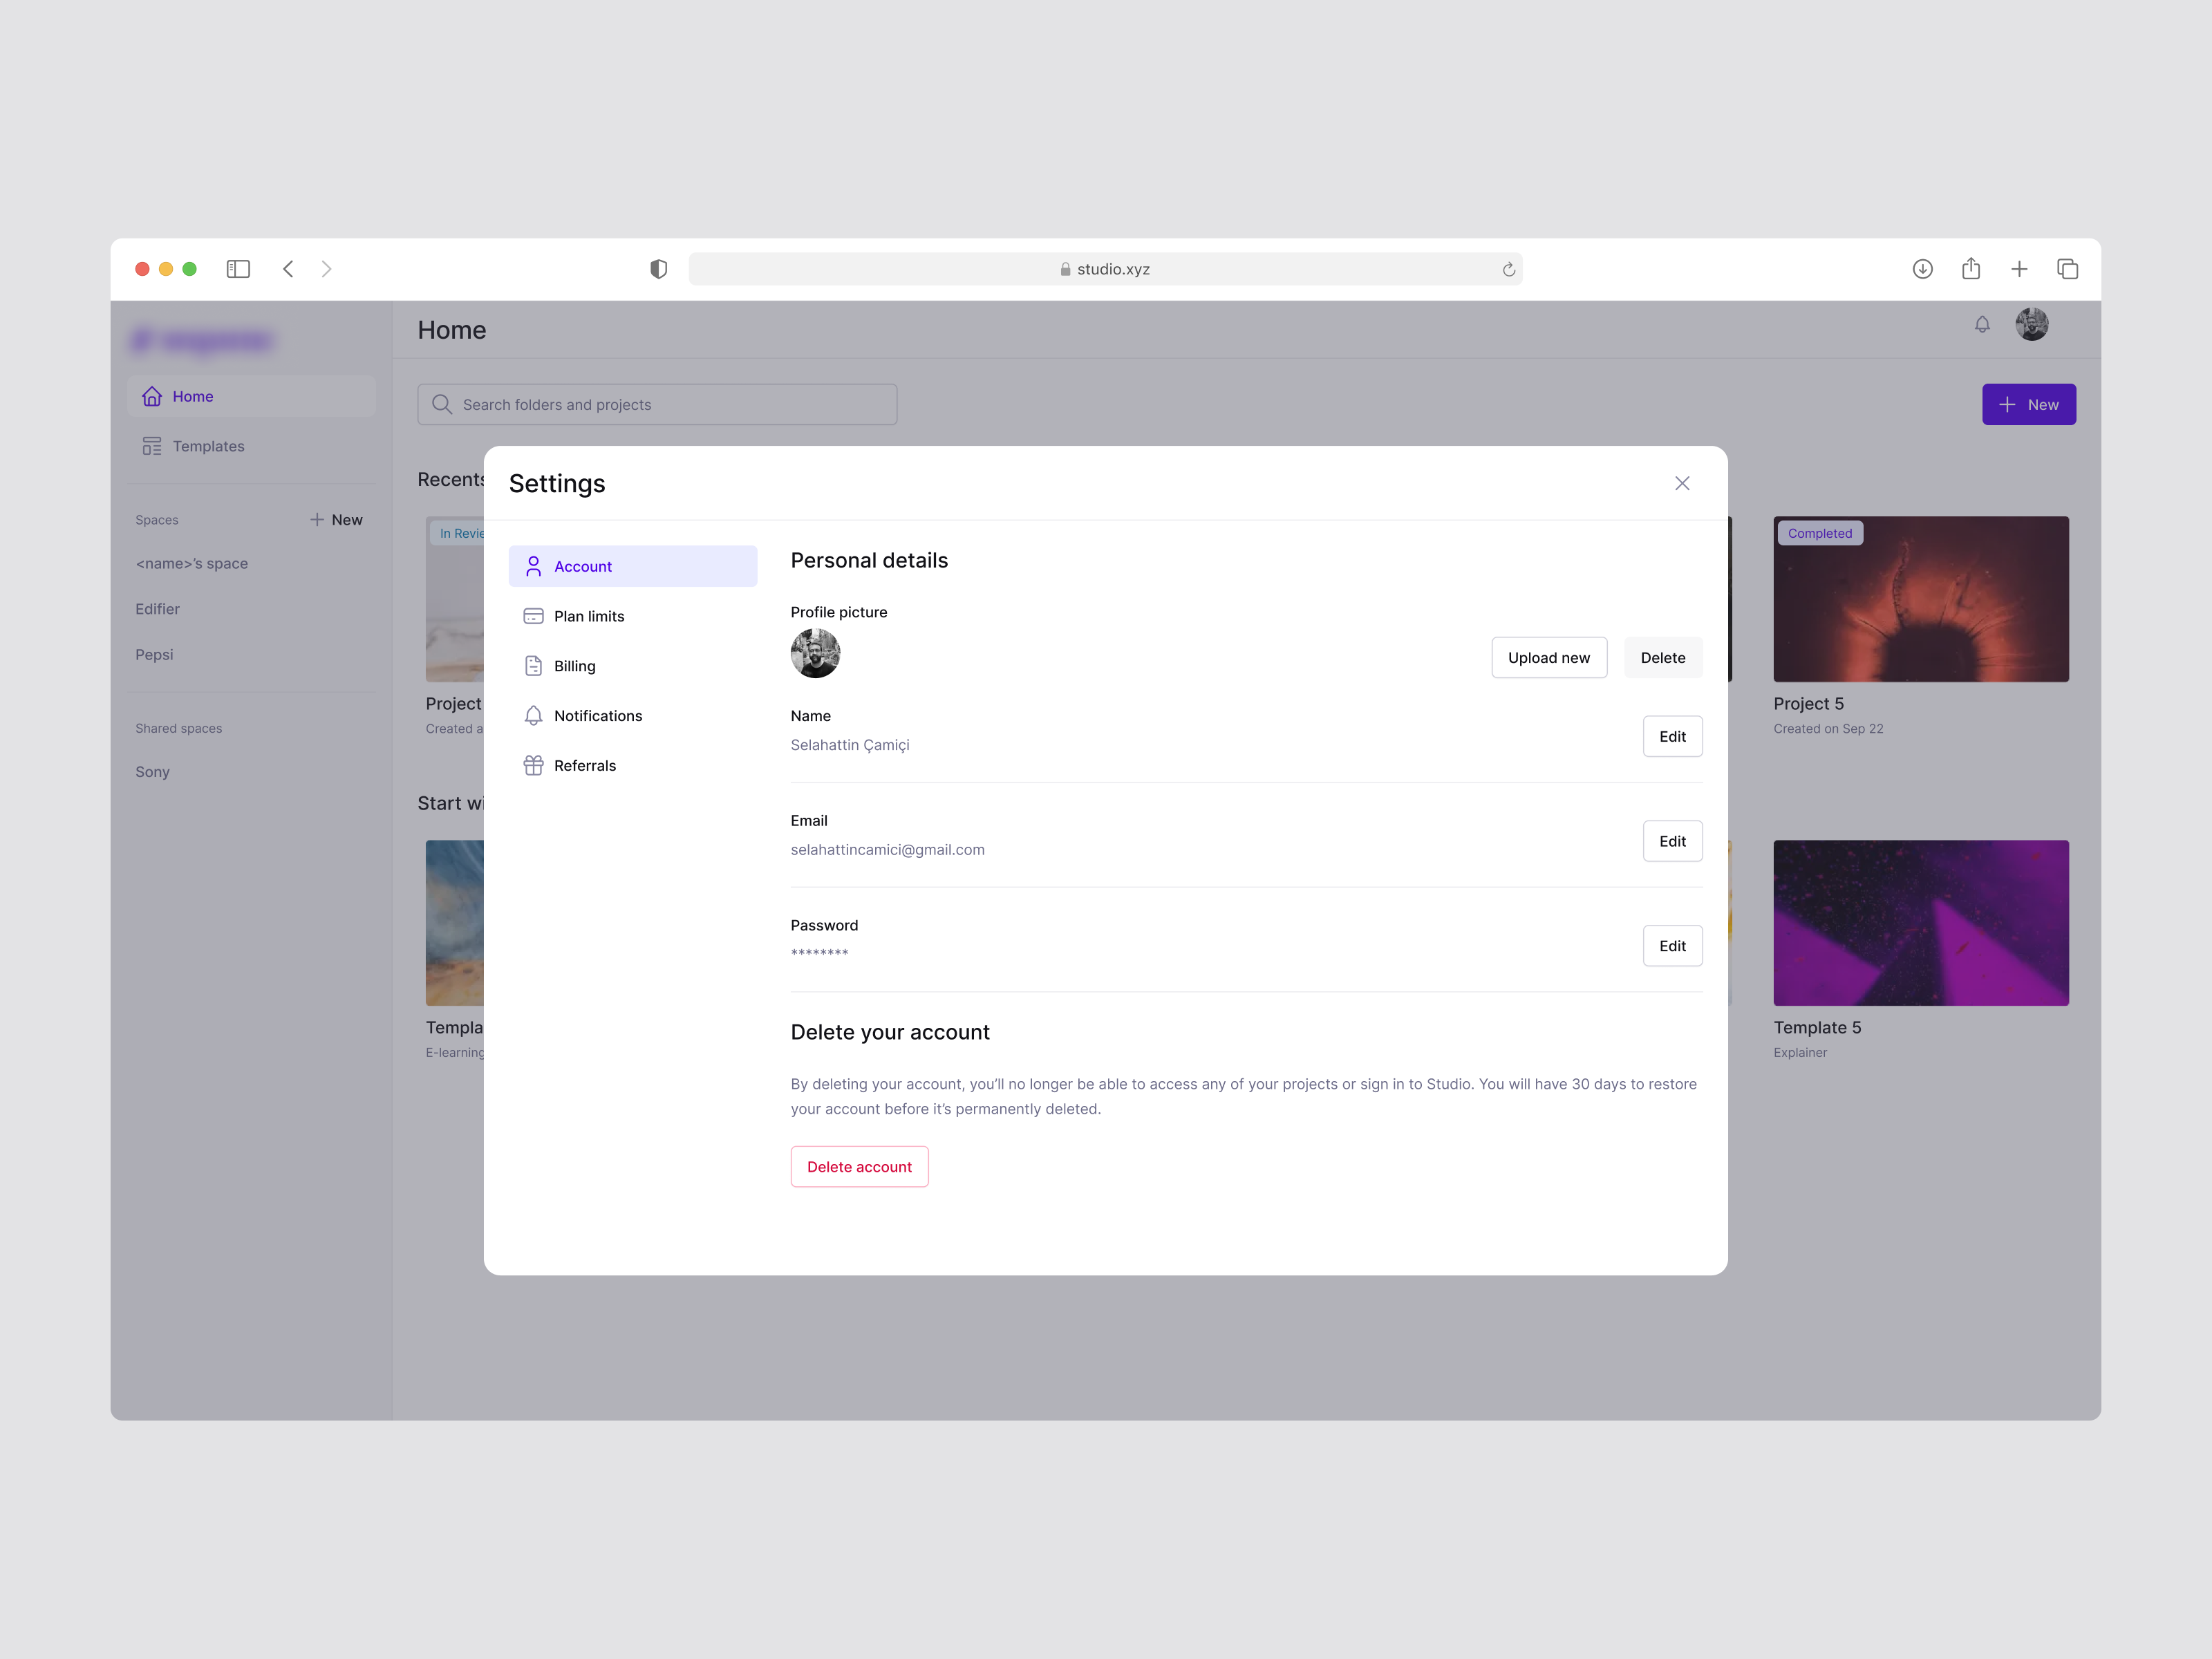Open the tab overview icon

point(2067,269)
